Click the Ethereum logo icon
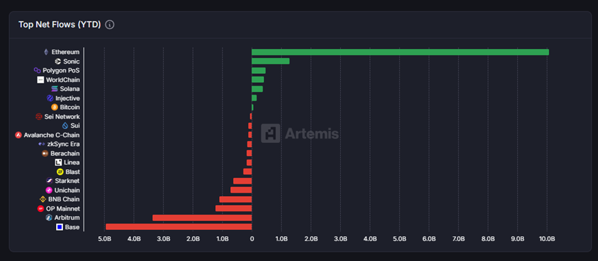This screenshot has width=598, height=261. 46,52
